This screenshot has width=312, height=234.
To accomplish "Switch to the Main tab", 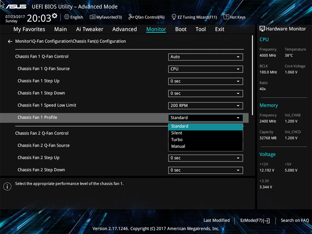I will click(61, 29).
